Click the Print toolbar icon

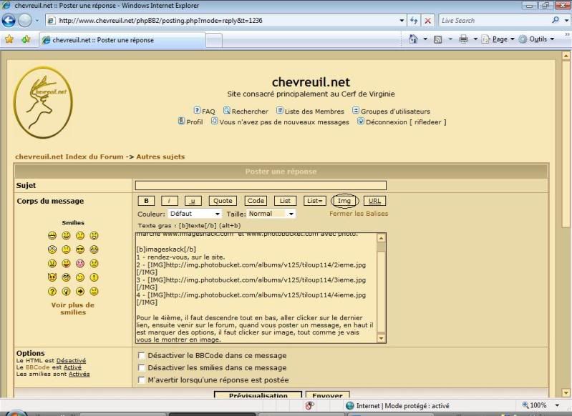coord(463,39)
